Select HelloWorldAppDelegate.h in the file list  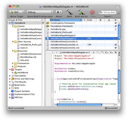(x=82, y=35)
